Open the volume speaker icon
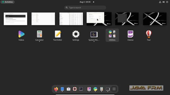Image resolution: width=170 pixels, height=95 pixels. pos(164,2)
